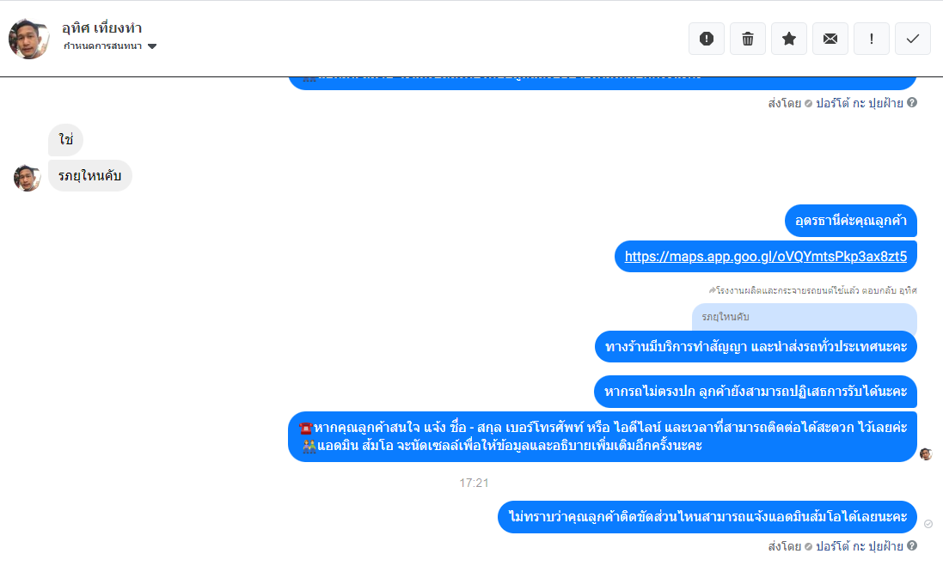The image size is (943, 572).
Task: Click the customer name อุทิศ เที่ยงทำ
Action: point(101,27)
